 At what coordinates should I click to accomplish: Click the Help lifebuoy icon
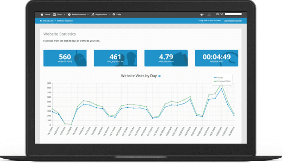click(x=114, y=14)
